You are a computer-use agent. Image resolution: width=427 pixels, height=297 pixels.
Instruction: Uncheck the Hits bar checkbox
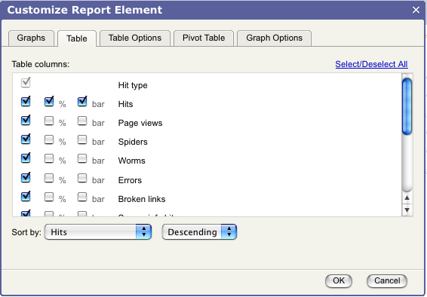(82, 101)
